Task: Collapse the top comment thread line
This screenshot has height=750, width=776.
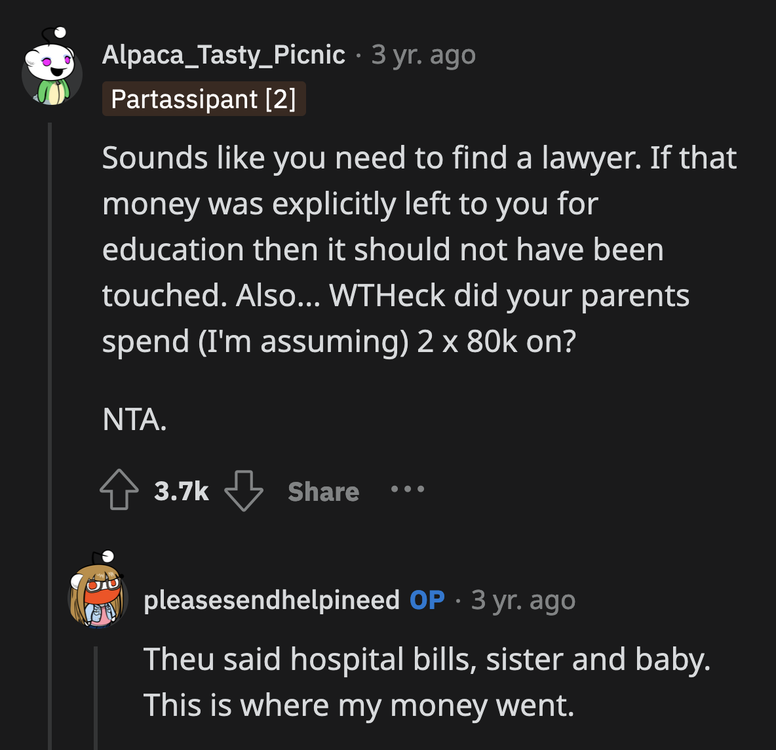Action: [52, 295]
